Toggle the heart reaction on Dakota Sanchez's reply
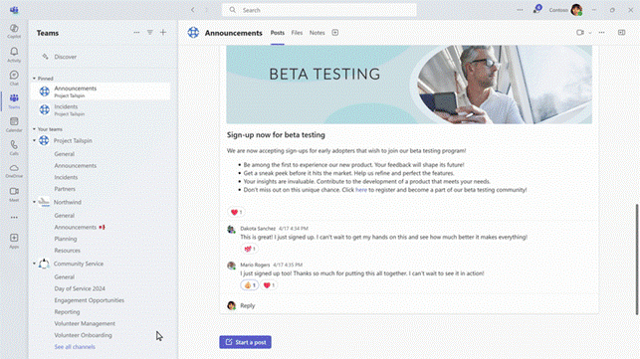 point(250,249)
